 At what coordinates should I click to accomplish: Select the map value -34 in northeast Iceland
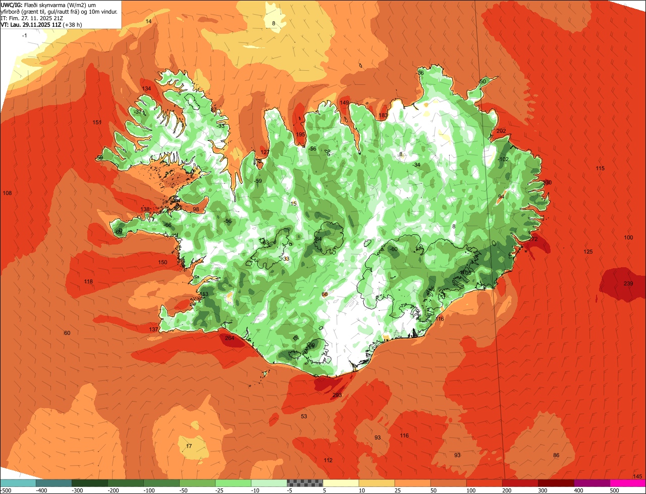click(416, 165)
